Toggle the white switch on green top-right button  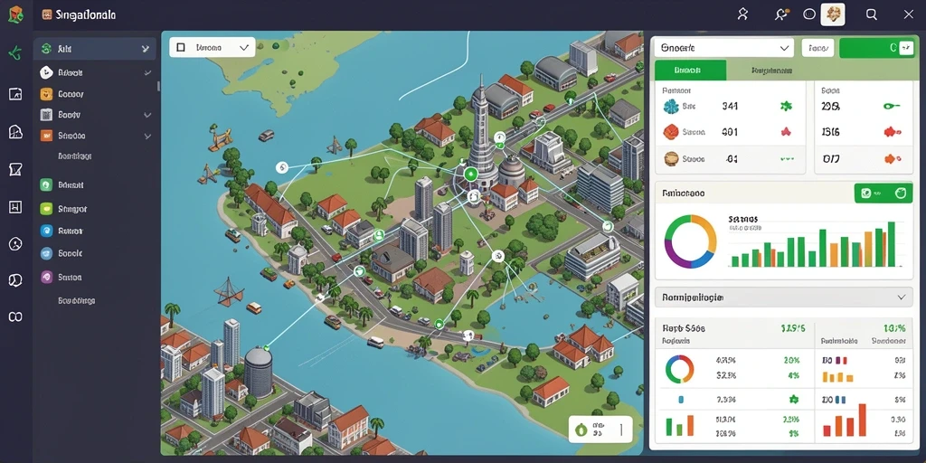tap(905, 48)
